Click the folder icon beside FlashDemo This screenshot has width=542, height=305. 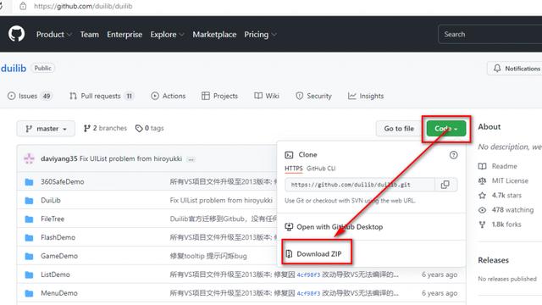(x=29, y=237)
